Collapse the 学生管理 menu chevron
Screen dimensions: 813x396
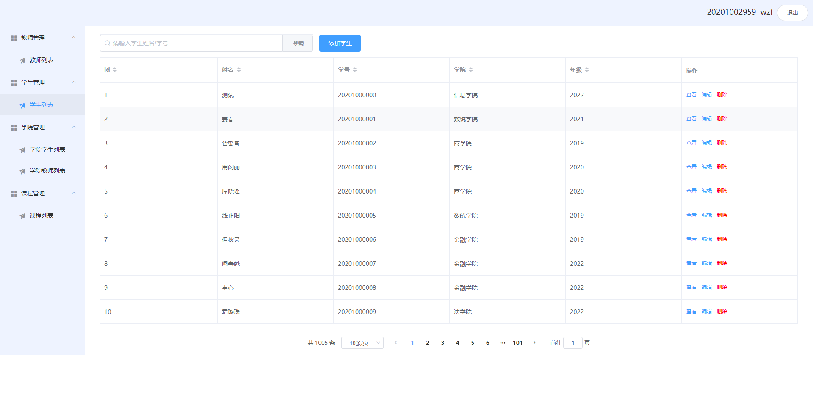pyautogui.click(x=74, y=82)
